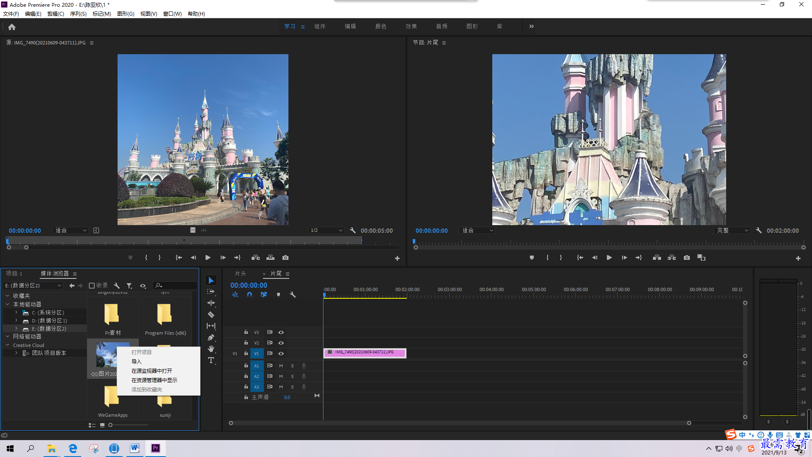Open the E: (数据分区2) drive dropdown
Viewport: 812px width, 457px height.
(33, 286)
